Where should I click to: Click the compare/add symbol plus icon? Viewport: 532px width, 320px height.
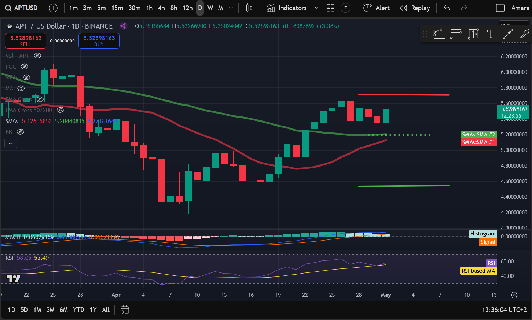[x=53, y=8]
